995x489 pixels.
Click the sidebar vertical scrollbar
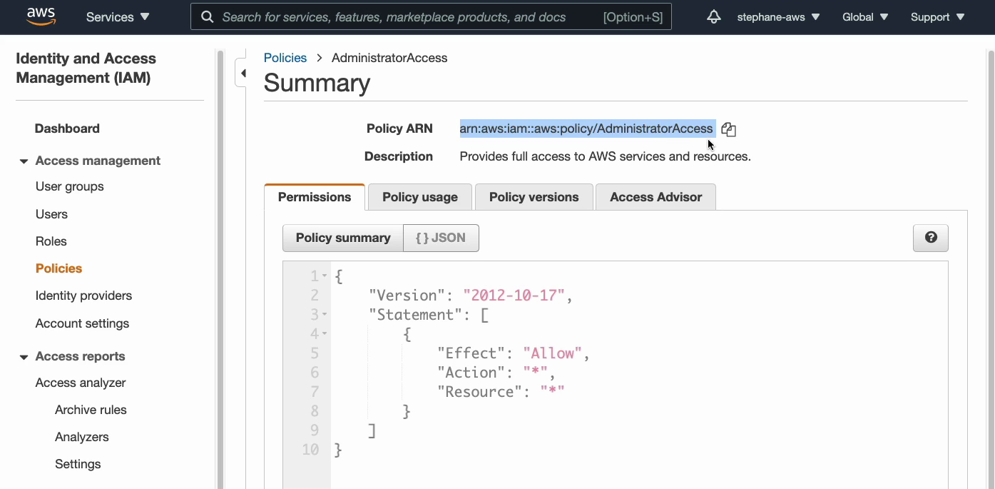tap(219, 268)
